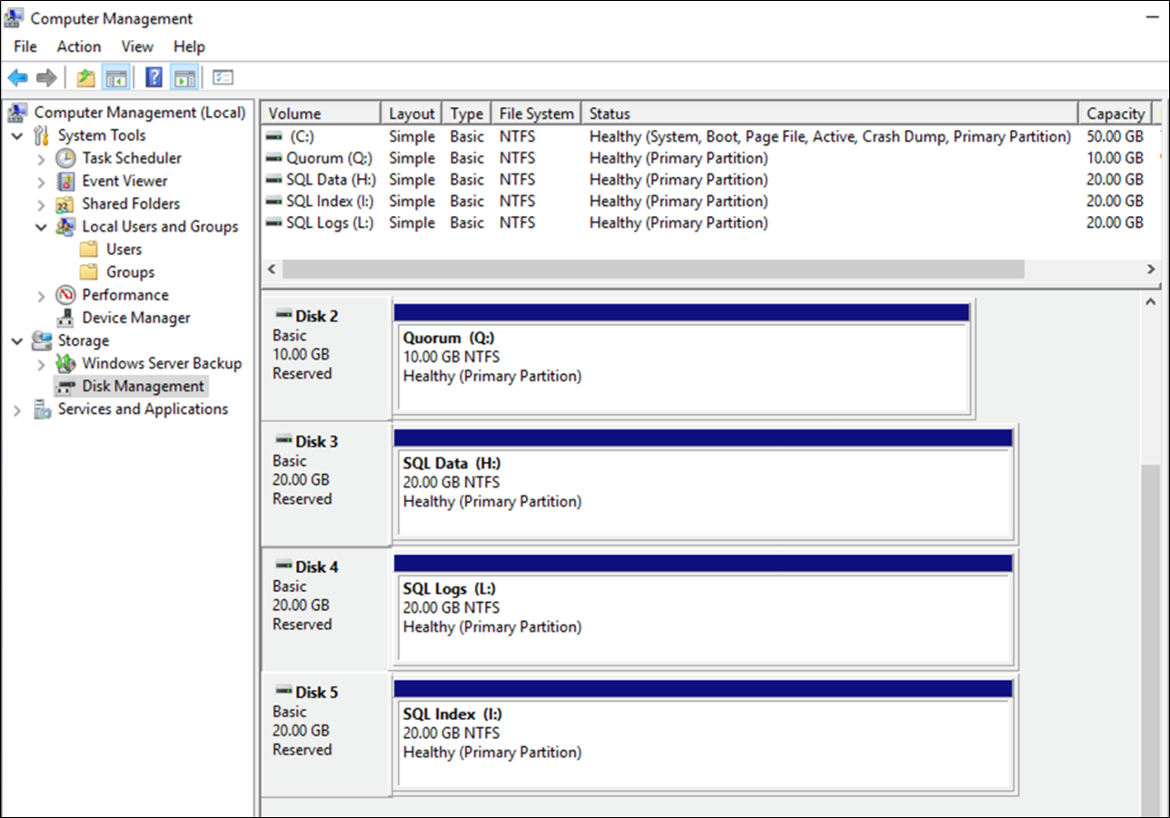Click the Export List folder icon in the toolbar
The height and width of the screenshot is (818, 1170).
[x=85, y=77]
